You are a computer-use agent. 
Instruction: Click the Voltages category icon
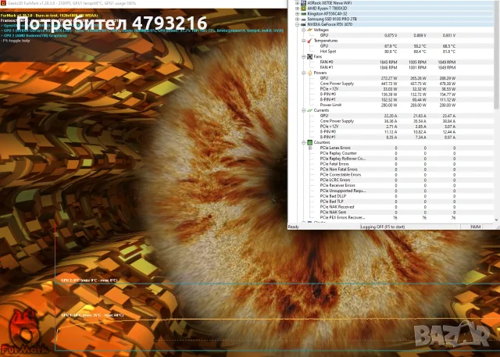309,30
